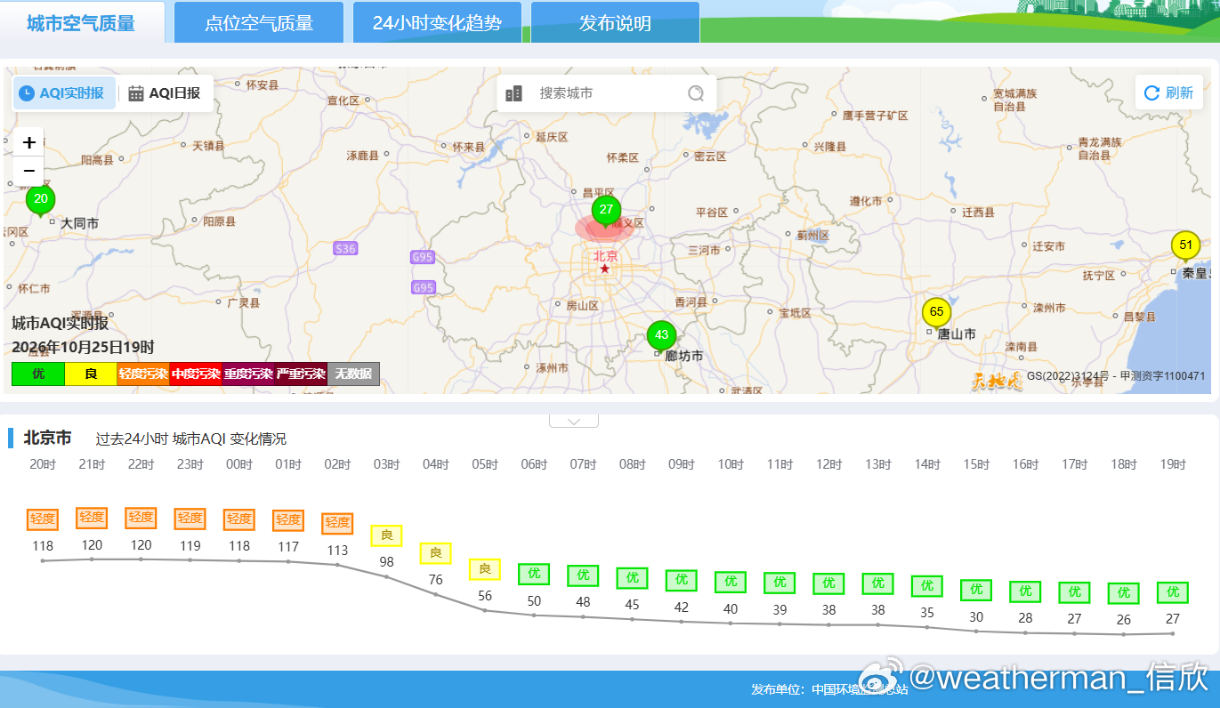Open the 24小时变化趋势 tab

pyautogui.click(x=437, y=23)
